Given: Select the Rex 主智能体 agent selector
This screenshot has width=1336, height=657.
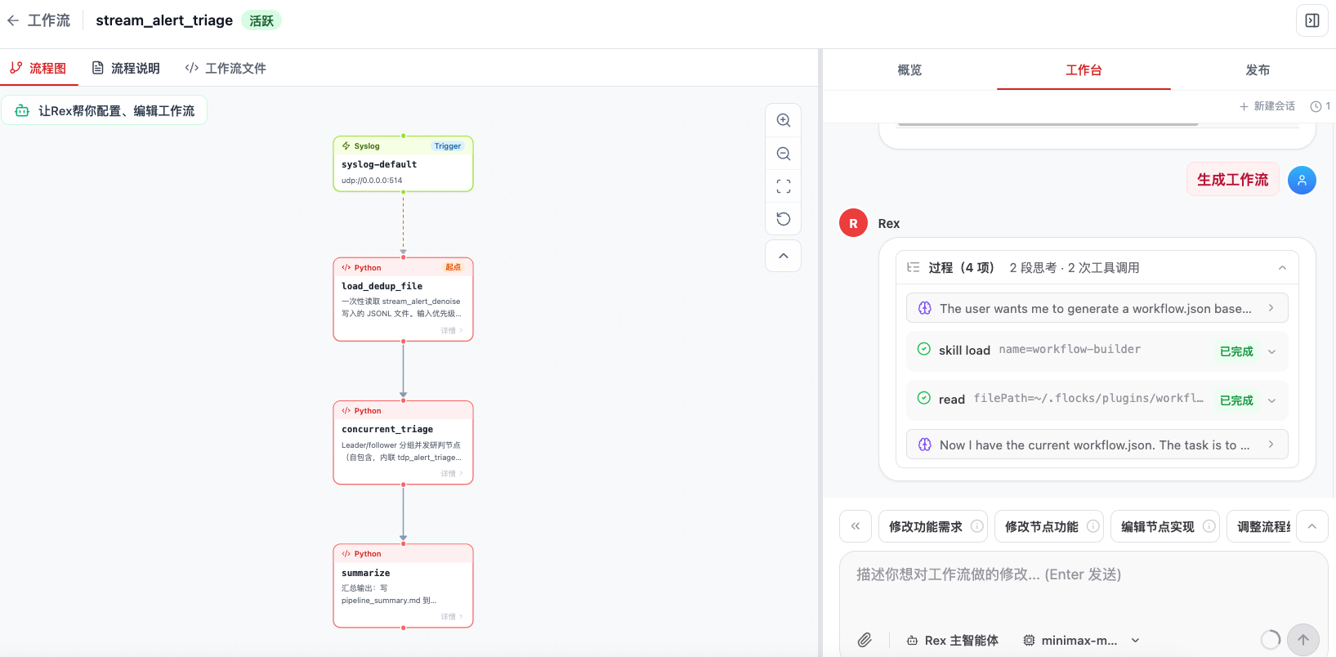Looking at the screenshot, I should (x=953, y=641).
